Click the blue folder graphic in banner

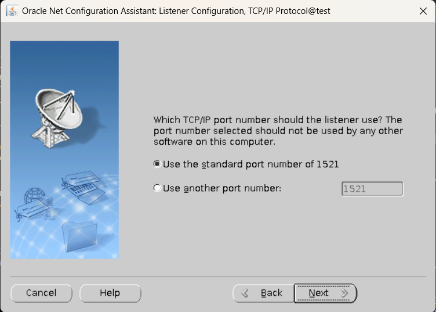(x=79, y=236)
